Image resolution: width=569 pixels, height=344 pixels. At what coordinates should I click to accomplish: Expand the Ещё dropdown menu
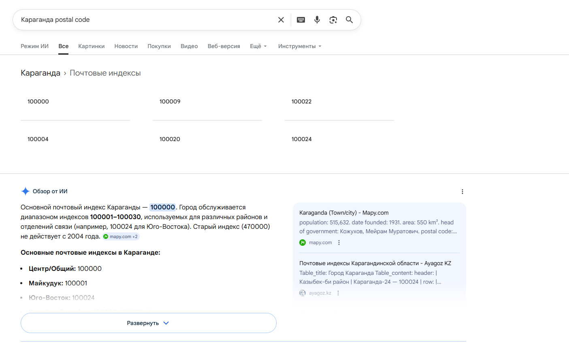click(258, 46)
